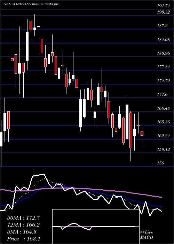The image size is (174, 244).
Task: Select the 156 price axis label
Action: [x=160, y=163]
